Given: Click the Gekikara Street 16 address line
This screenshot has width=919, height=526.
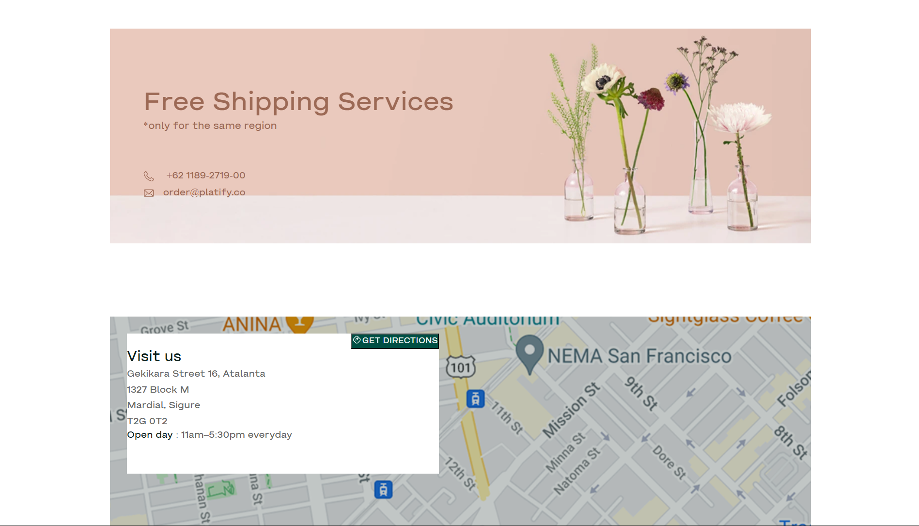Looking at the screenshot, I should coord(196,374).
